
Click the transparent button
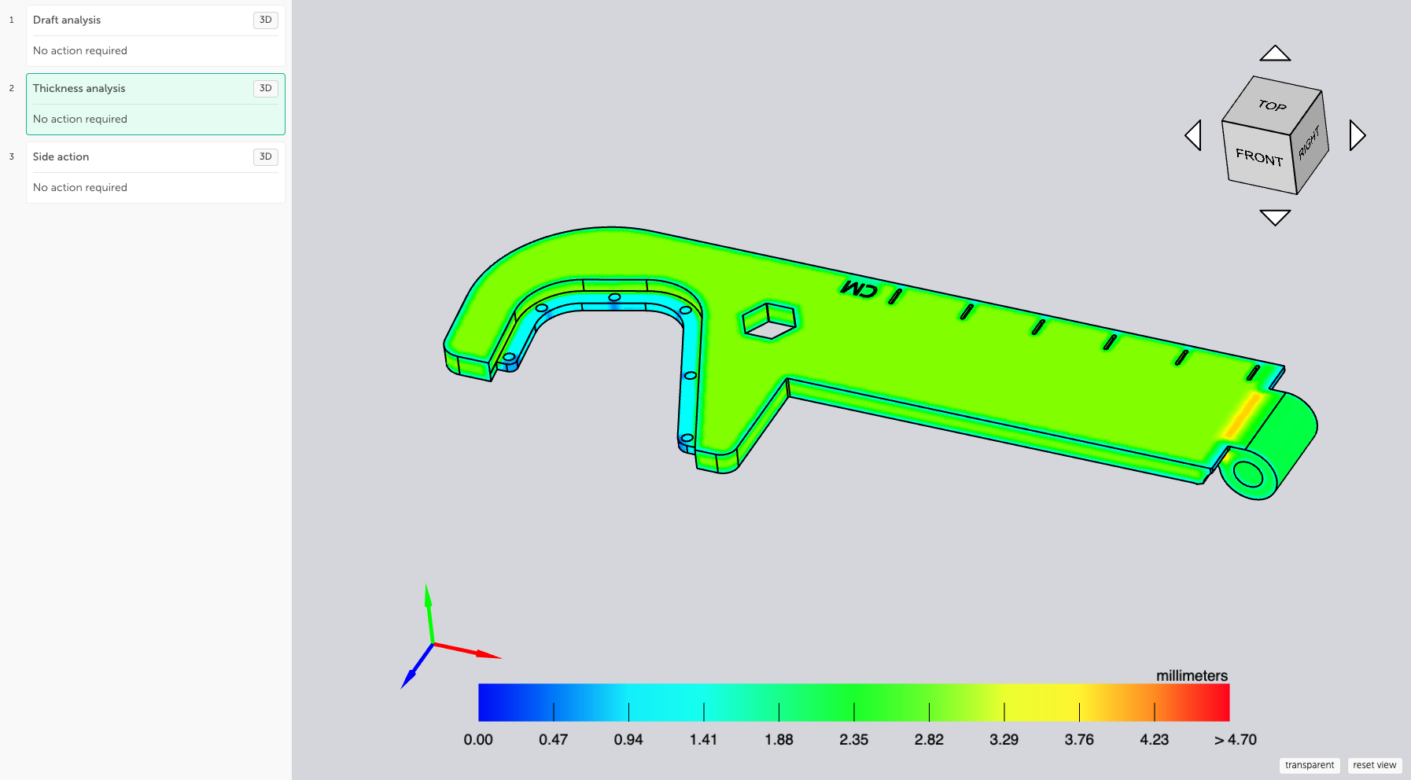point(1309,765)
